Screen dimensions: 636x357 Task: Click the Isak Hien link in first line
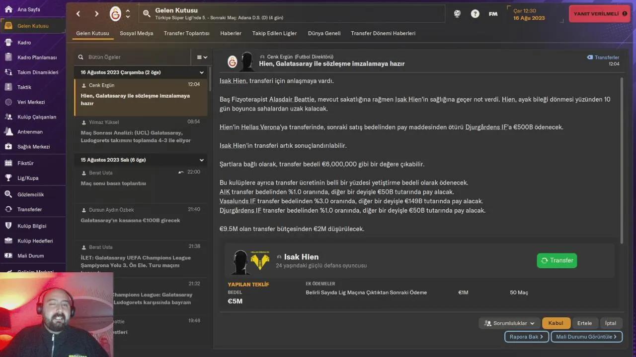[x=233, y=81]
